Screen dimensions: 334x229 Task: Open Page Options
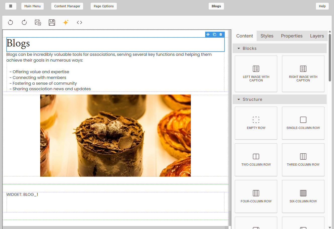point(104,6)
